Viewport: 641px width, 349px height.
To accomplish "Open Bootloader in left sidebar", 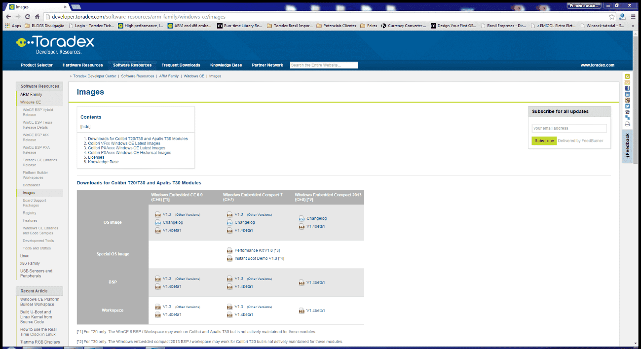I will click(32, 185).
